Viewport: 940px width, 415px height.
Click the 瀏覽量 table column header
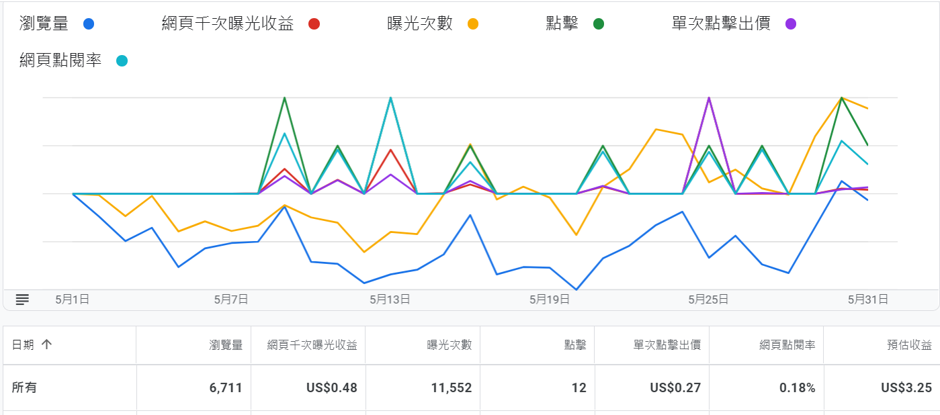point(226,345)
